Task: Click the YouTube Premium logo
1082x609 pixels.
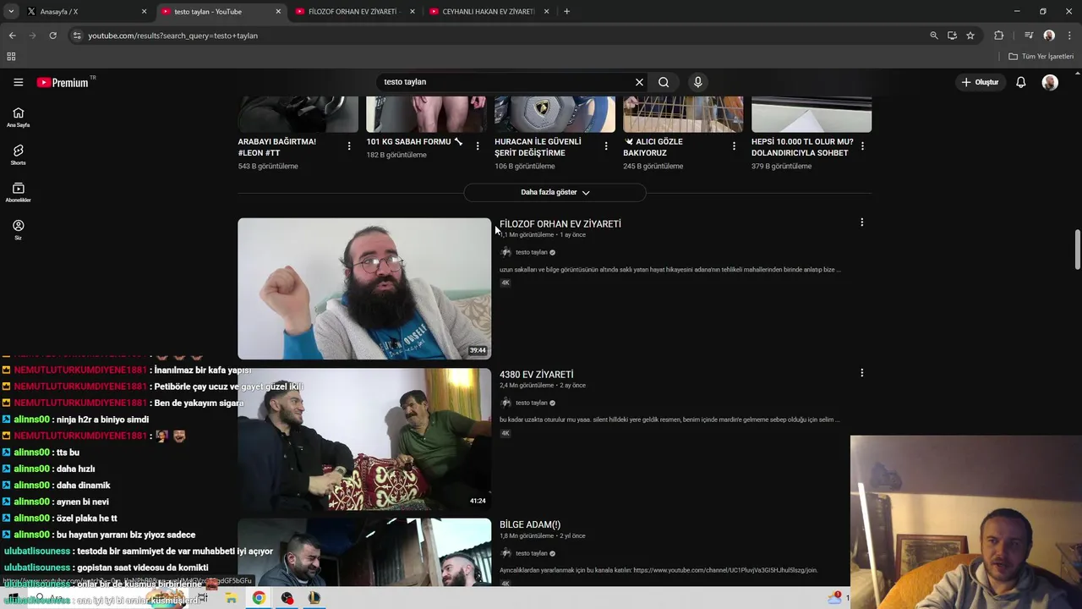Action: pos(63,82)
